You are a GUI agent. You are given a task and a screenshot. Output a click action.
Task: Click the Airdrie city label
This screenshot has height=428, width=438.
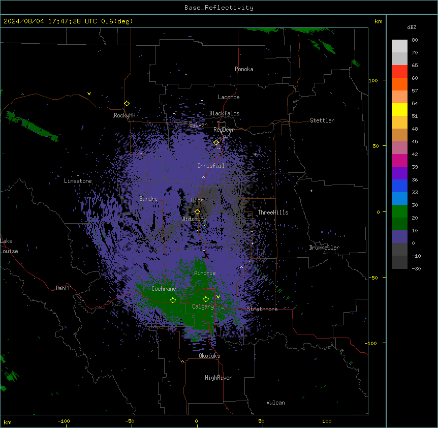[x=205, y=273]
